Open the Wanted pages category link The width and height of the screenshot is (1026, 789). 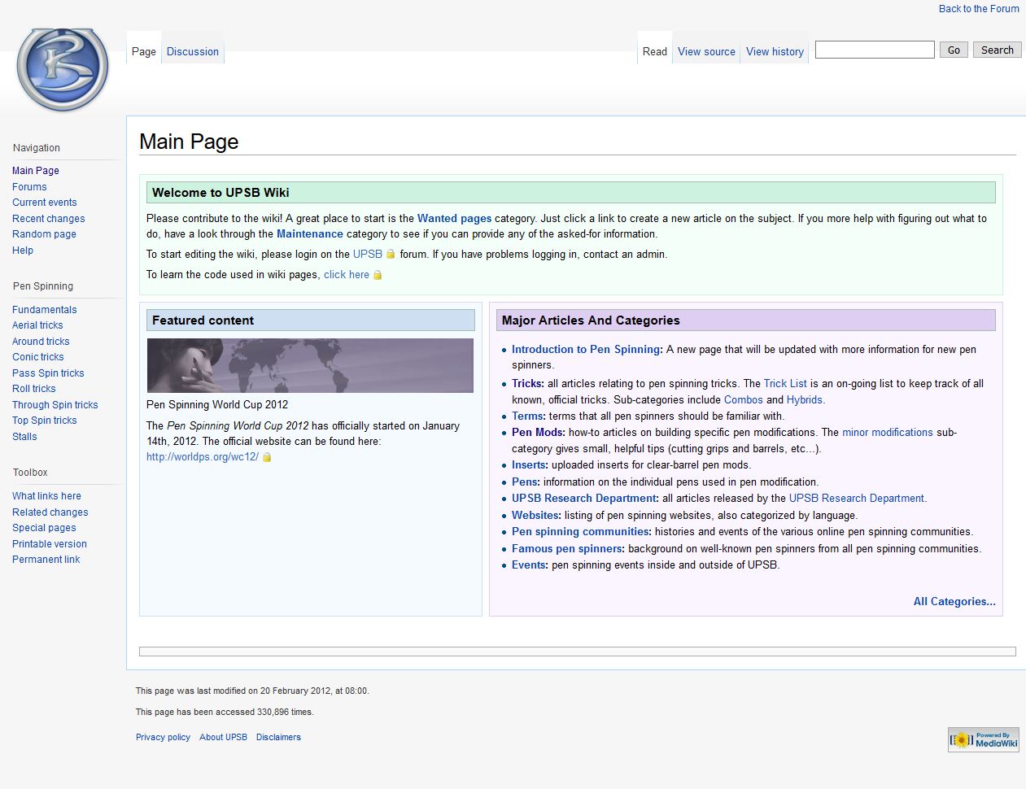coord(454,218)
